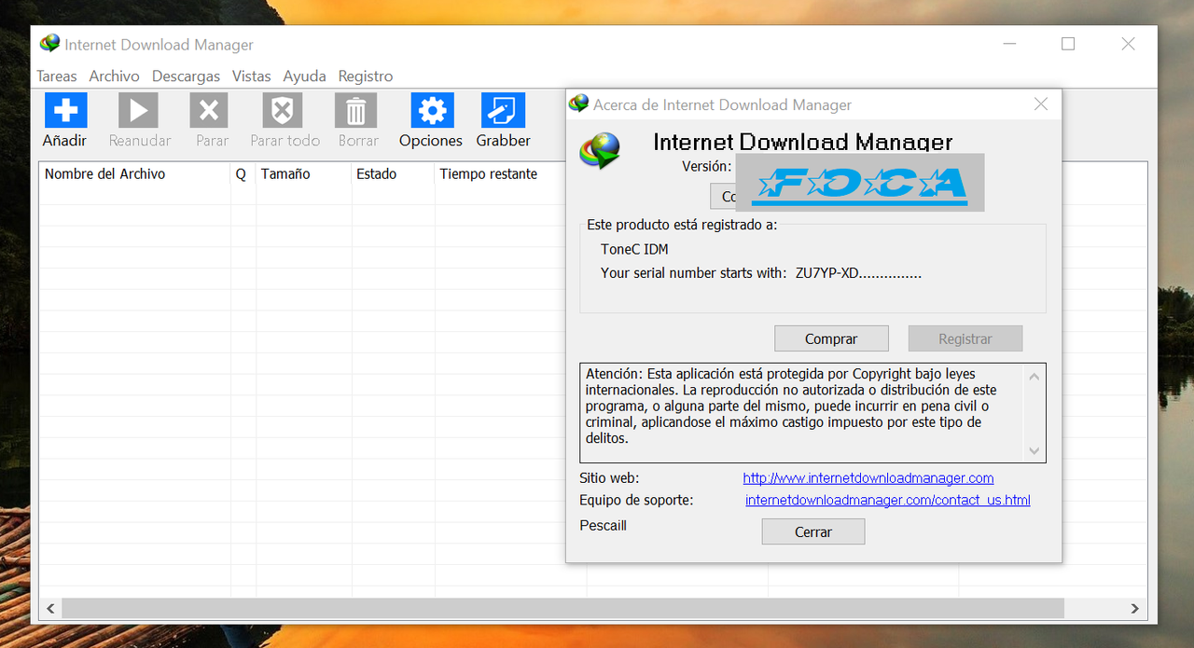Click the IDM logo in the Acerca de title bar
Screen dimensions: 1194x648
[579, 103]
